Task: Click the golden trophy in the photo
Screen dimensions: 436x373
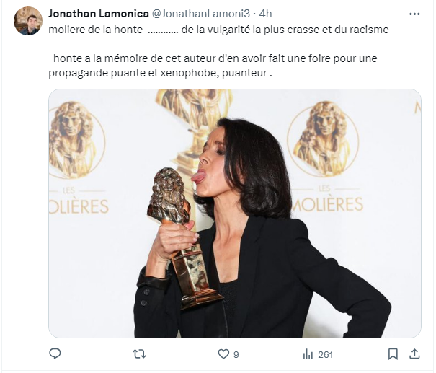Action: 182,238
